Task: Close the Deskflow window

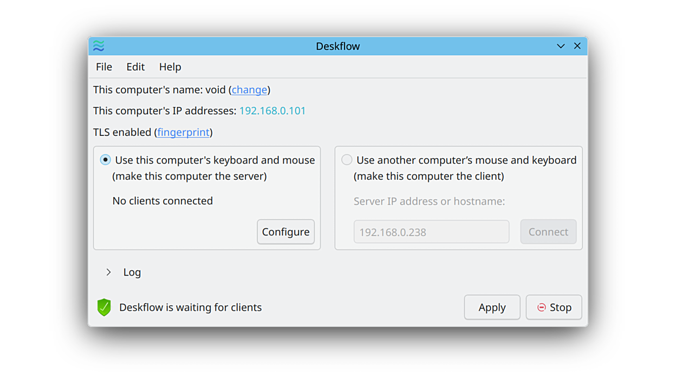Action: [577, 46]
